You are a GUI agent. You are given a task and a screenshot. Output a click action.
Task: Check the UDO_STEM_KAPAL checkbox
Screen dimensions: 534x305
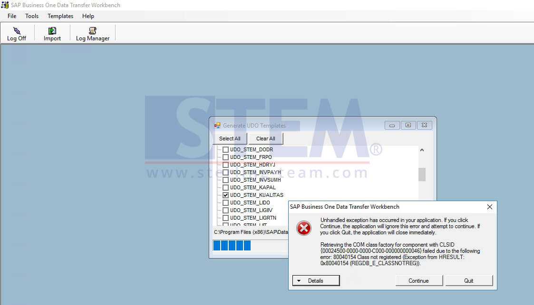point(225,187)
